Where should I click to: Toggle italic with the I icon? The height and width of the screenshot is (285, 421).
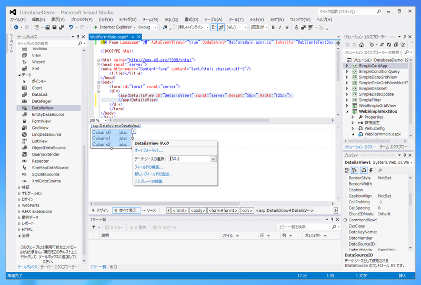coord(280,27)
